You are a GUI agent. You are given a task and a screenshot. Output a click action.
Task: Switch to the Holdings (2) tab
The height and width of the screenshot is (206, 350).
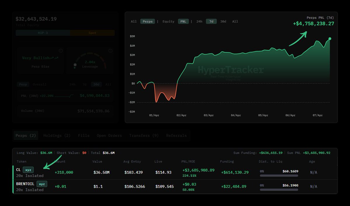[x=57, y=135]
